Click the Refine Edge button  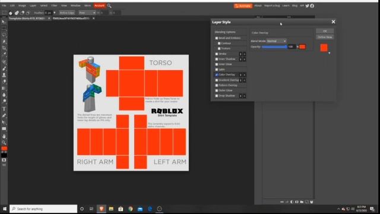pos(67,12)
